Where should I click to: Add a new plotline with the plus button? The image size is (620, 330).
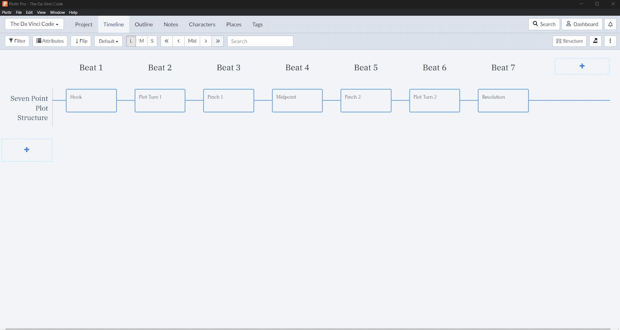point(27,150)
